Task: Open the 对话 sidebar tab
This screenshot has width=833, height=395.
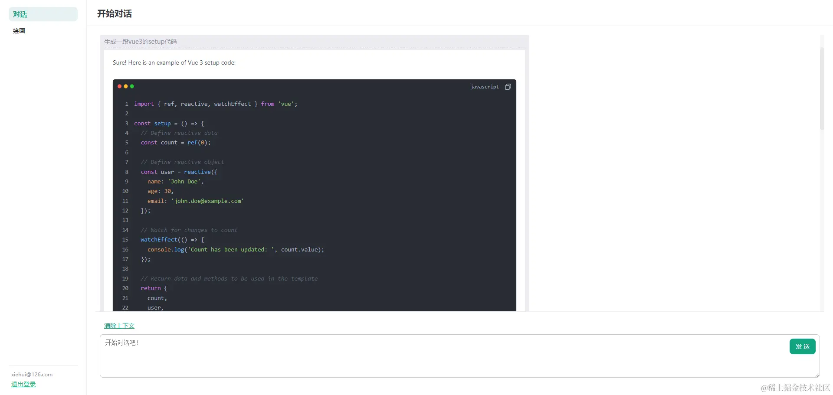Action: point(43,14)
